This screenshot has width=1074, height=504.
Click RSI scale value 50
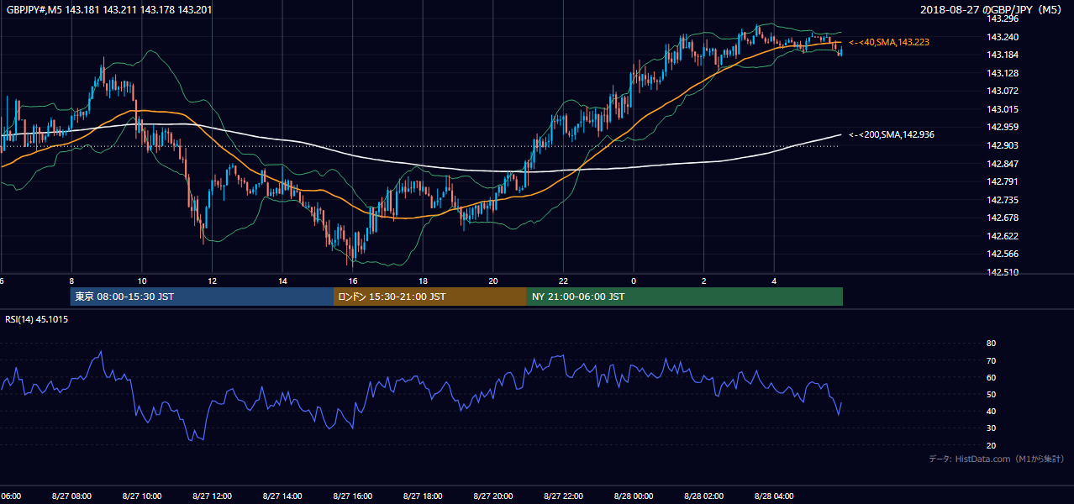click(991, 394)
